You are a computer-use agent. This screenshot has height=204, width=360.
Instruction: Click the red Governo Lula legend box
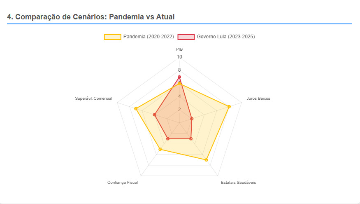click(186, 37)
